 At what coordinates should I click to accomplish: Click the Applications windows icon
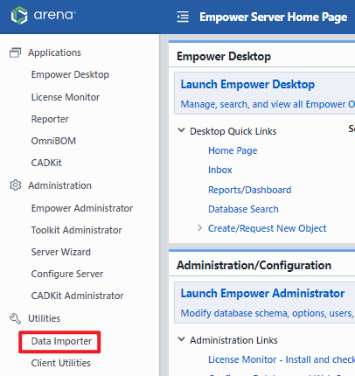click(x=15, y=52)
